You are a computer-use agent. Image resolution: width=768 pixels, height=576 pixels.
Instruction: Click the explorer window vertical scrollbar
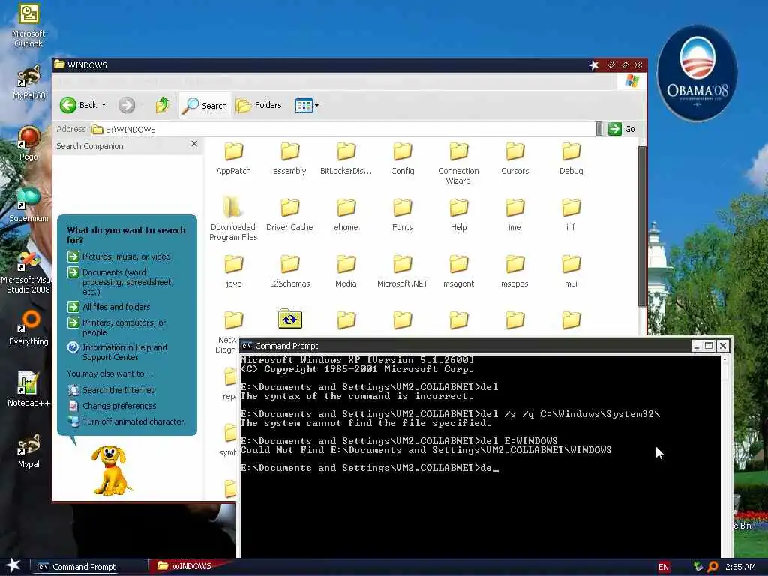click(x=643, y=225)
